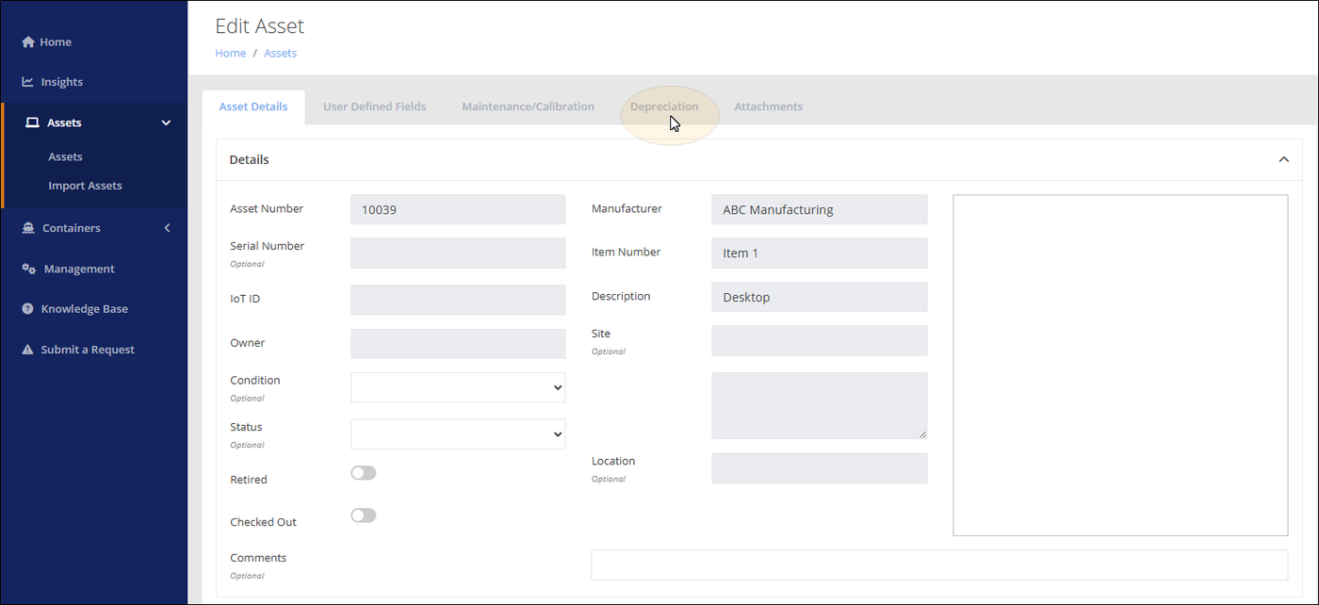Open the User Defined Fields tab

(375, 106)
